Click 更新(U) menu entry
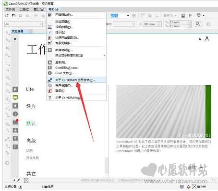Viewport: 218px width, 191px height. [x=76, y=62]
